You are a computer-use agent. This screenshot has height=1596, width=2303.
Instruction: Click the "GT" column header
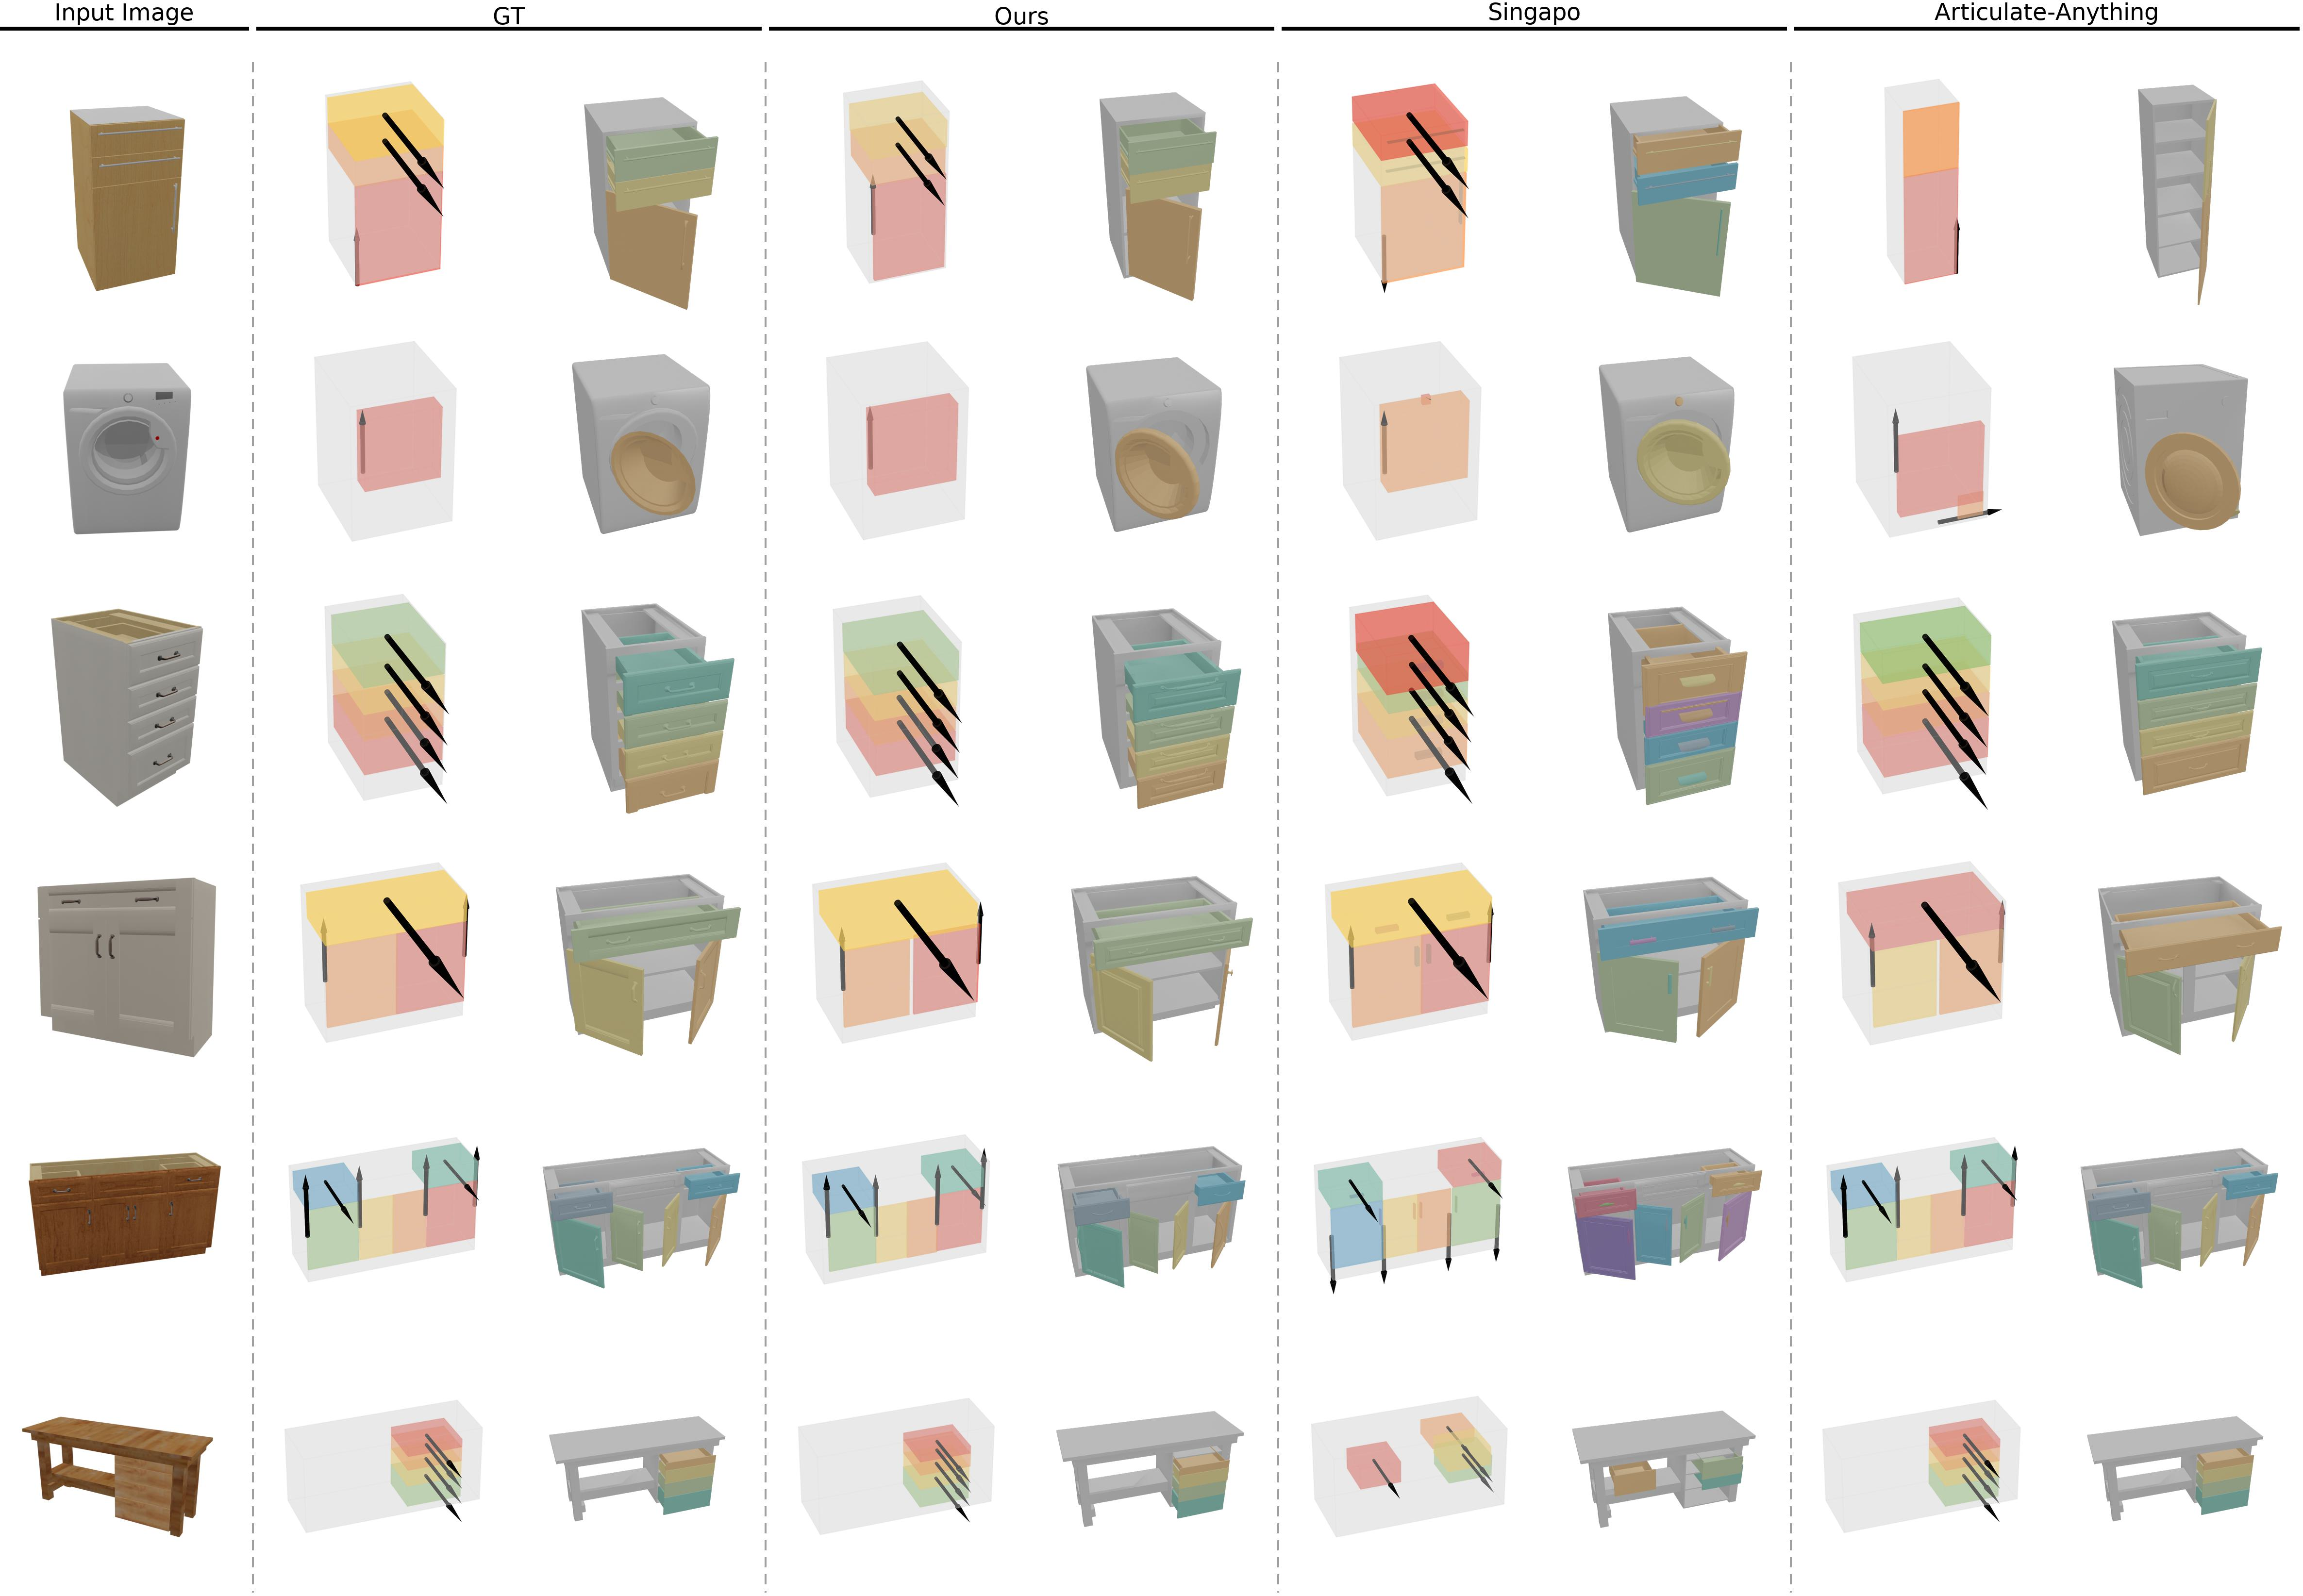coord(509,16)
